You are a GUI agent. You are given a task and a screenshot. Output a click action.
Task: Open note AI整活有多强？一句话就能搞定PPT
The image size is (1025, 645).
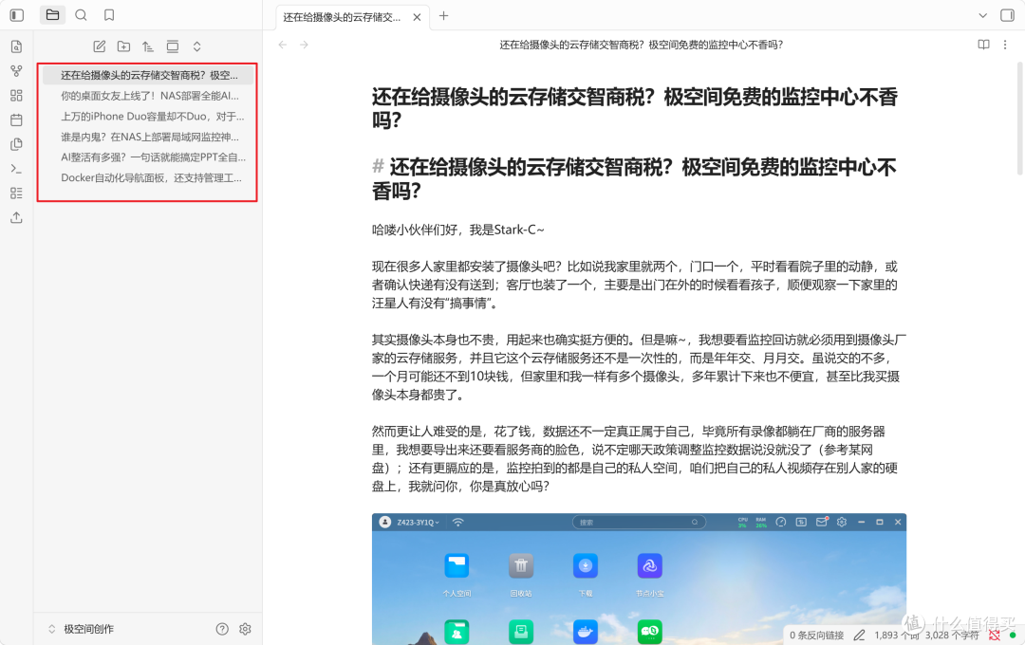click(x=148, y=157)
